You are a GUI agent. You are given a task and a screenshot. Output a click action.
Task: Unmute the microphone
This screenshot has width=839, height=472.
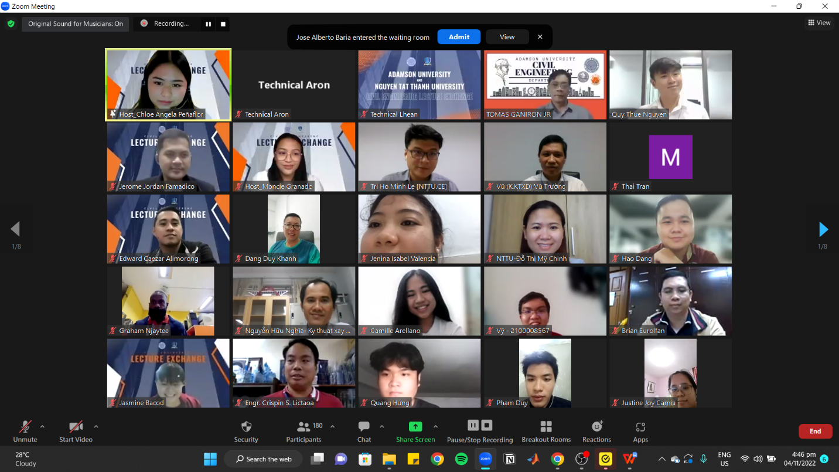(x=25, y=431)
